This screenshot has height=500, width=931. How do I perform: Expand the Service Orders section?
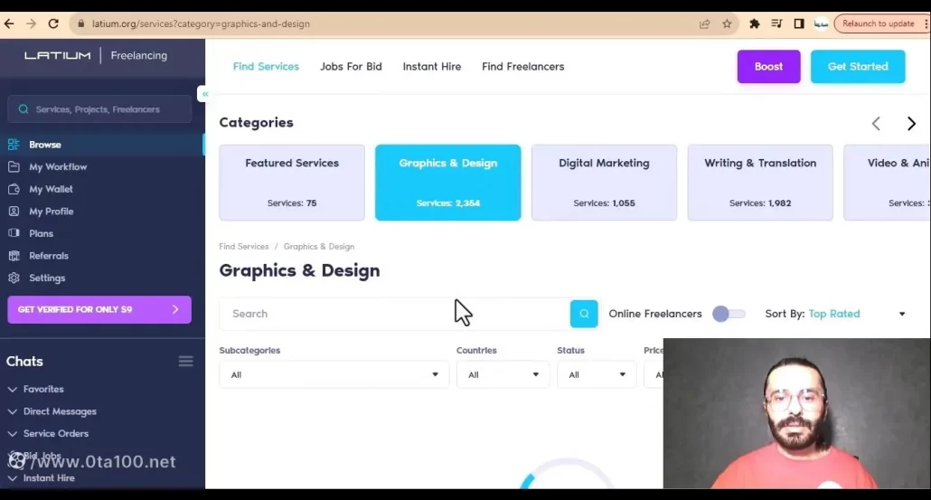(48, 433)
